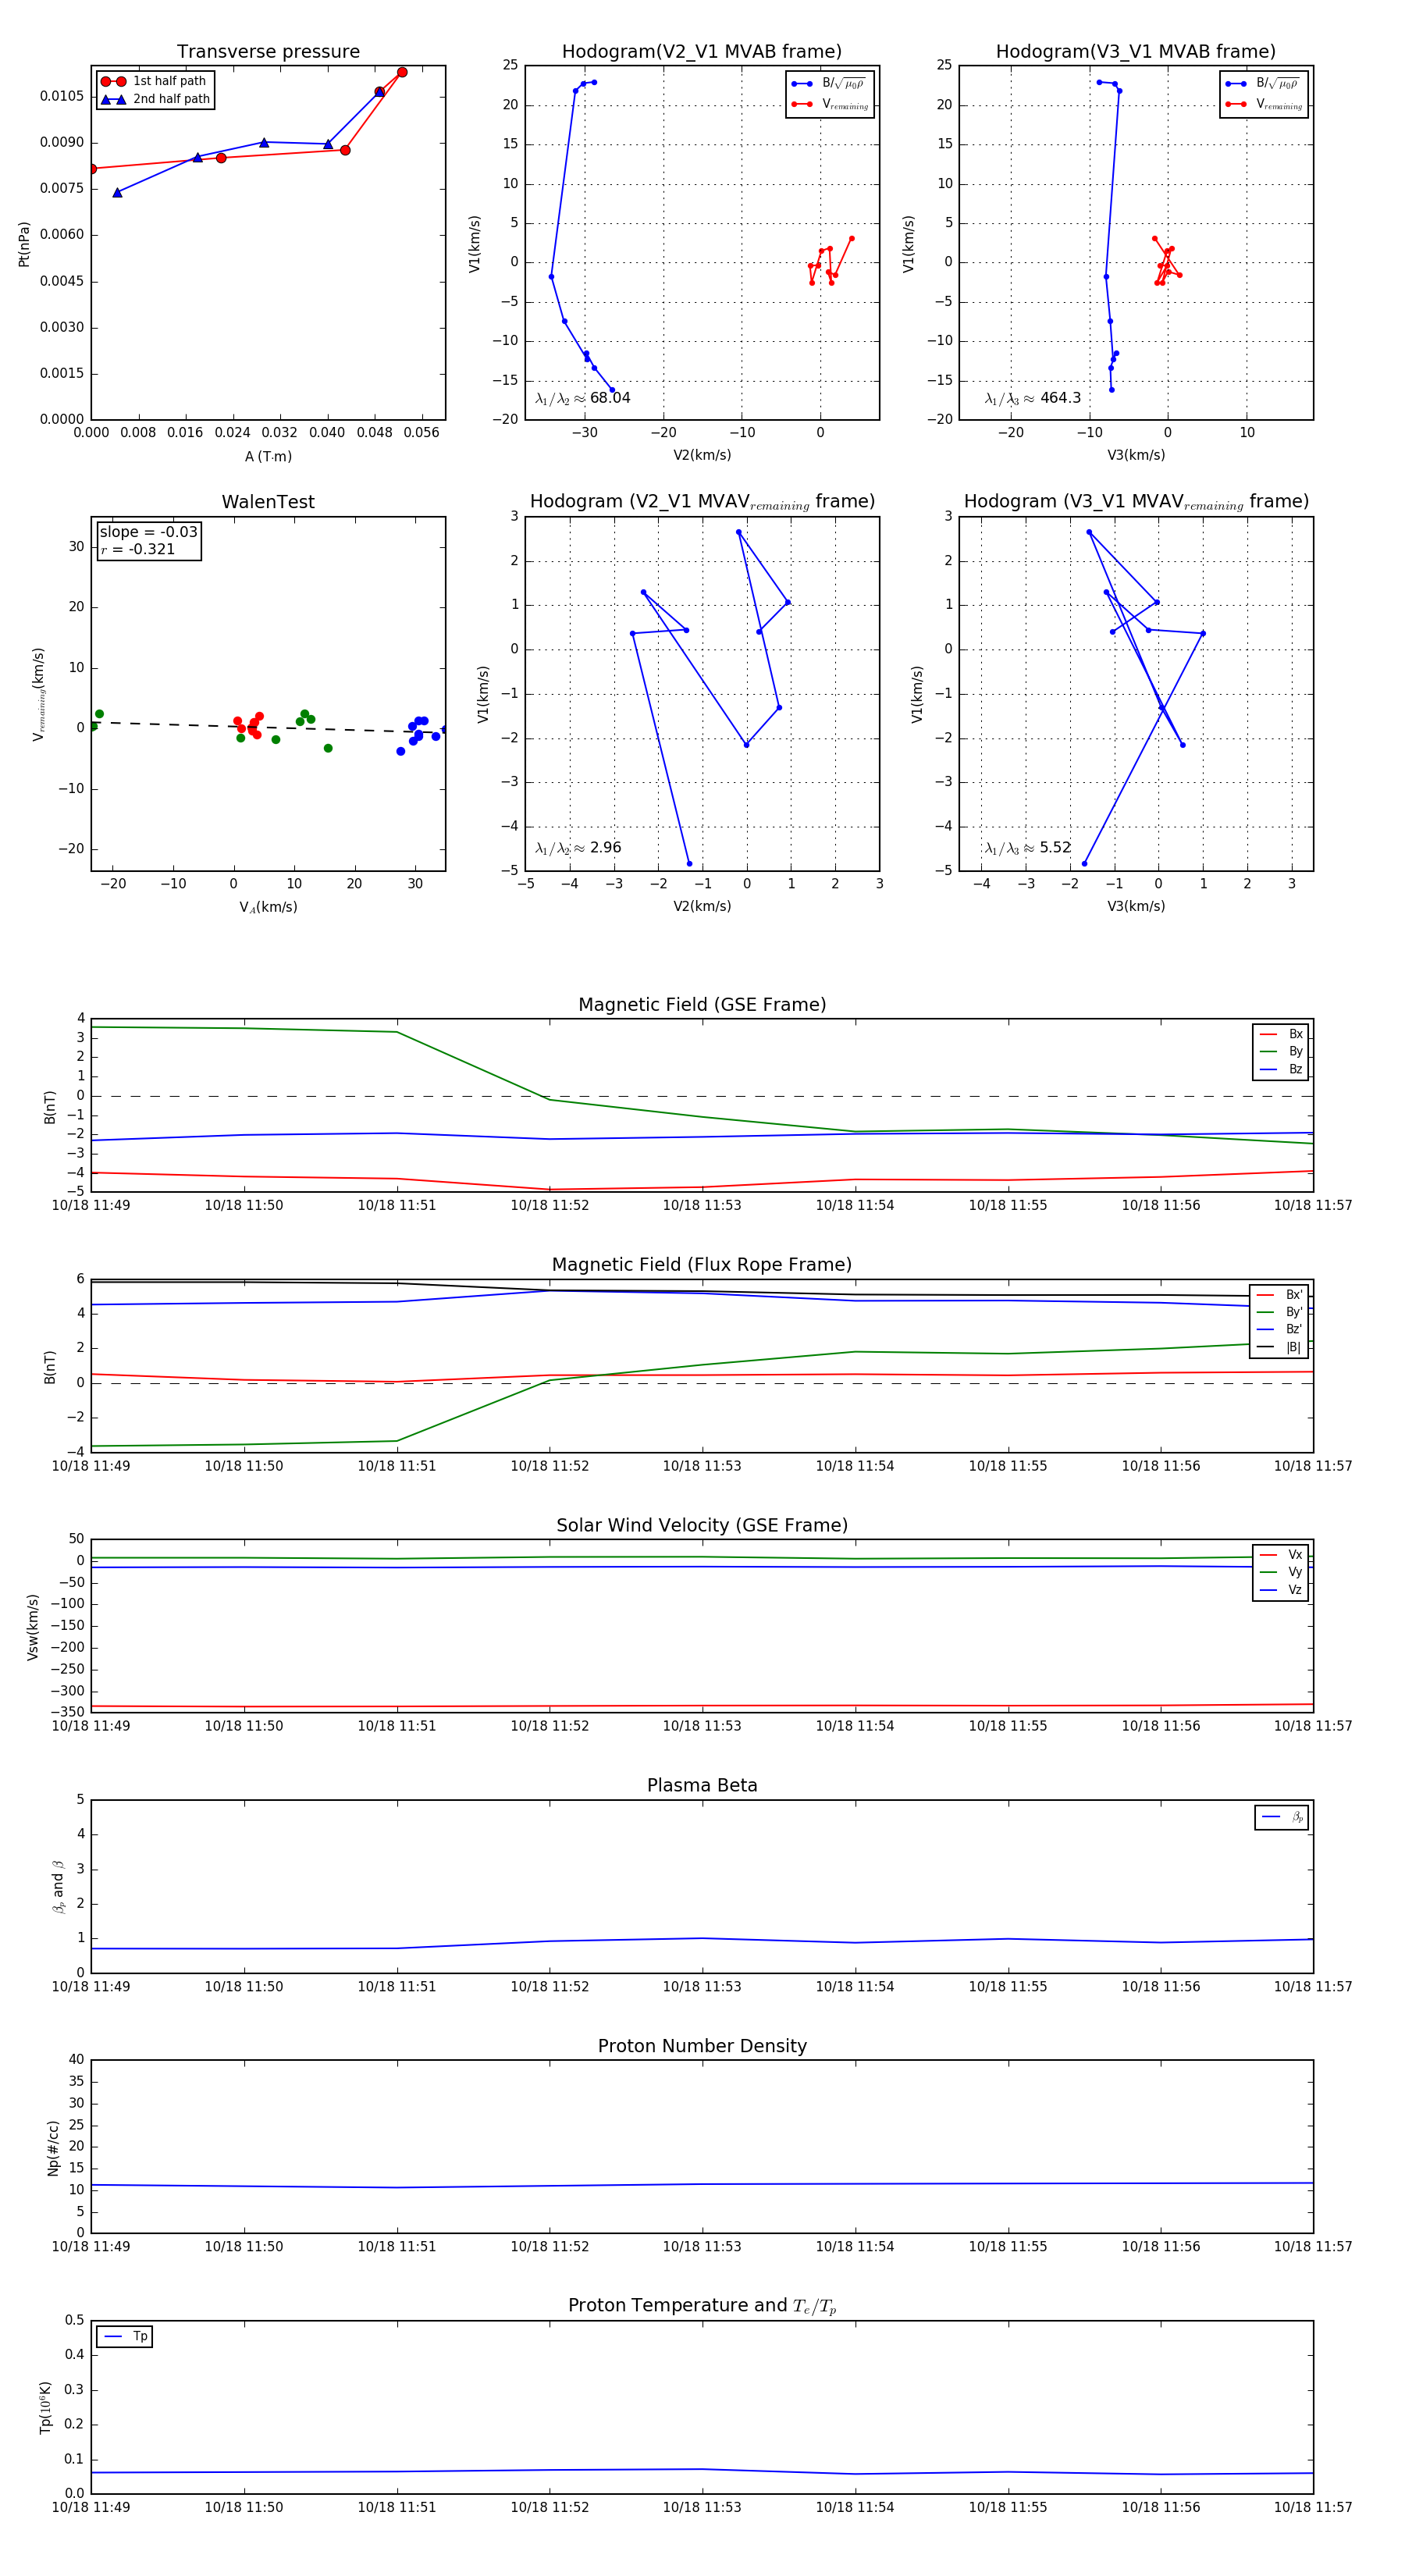Click the 'Hodogram(V3_V1 MVAB frame)' title
Image resolution: width=1405 pixels, height=2576 pixels.
pyautogui.click(x=1136, y=52)
